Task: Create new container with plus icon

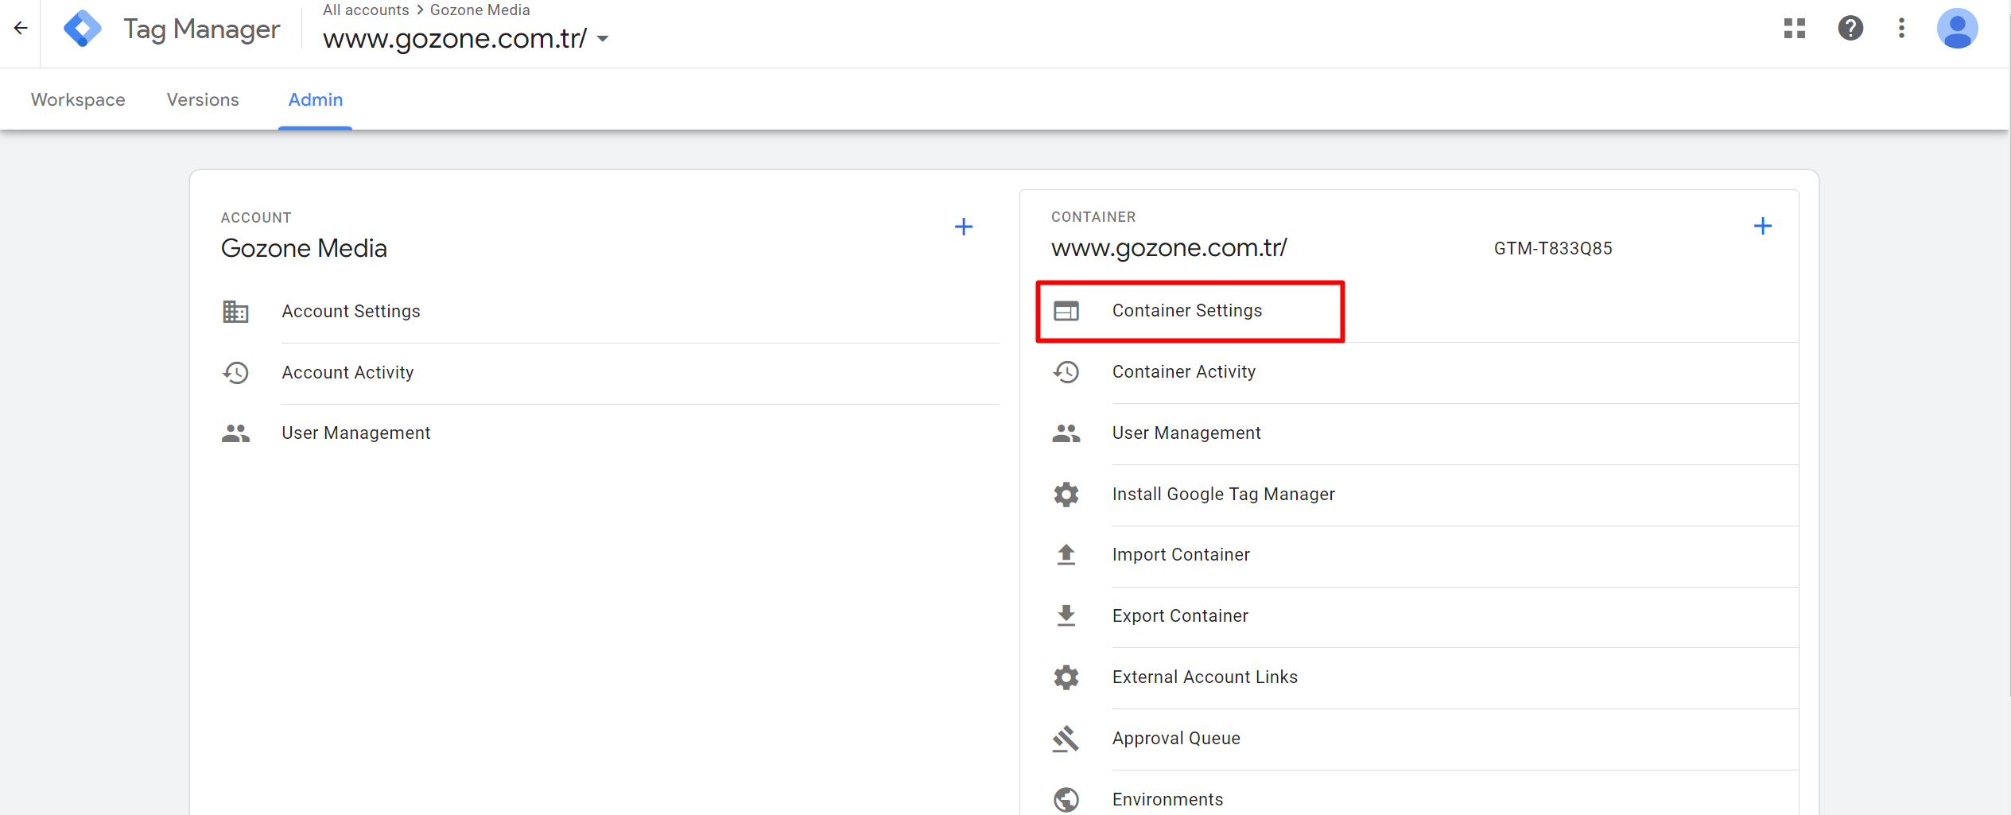Action: click(x=1762, y=227)
